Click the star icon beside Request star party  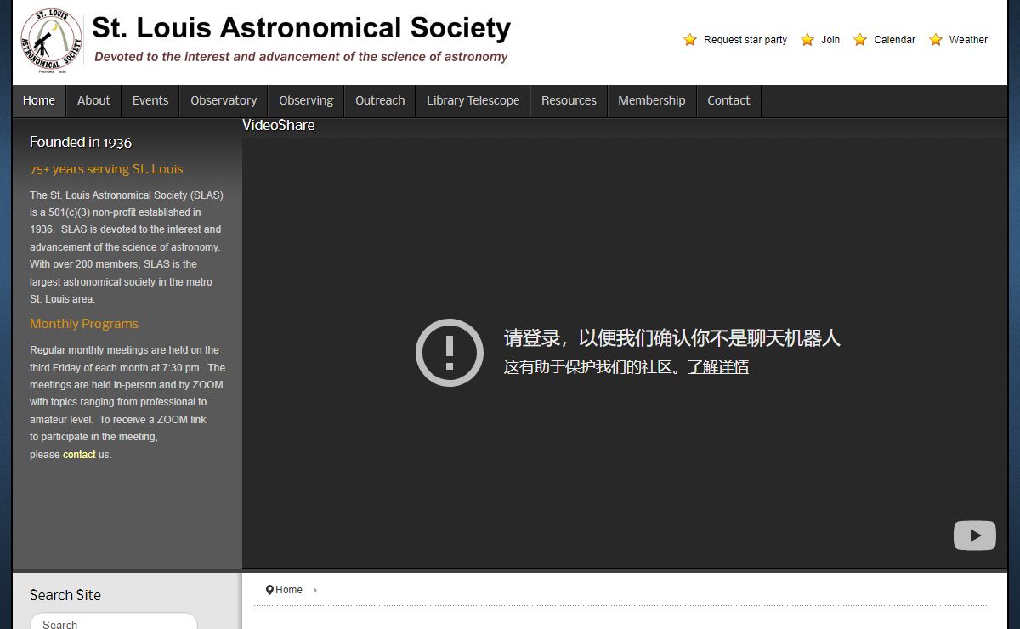(x=690, y=40)
